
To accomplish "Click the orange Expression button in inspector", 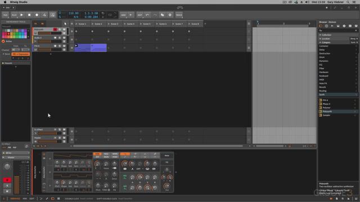I will point(21,54).
